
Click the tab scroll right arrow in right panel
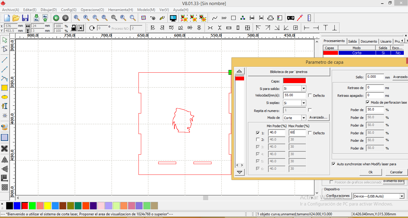click(407, 41)
